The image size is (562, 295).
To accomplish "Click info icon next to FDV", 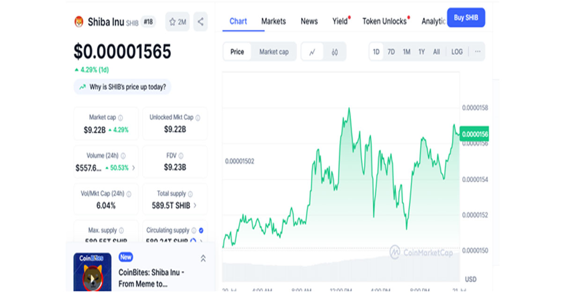I will (181, 156).
